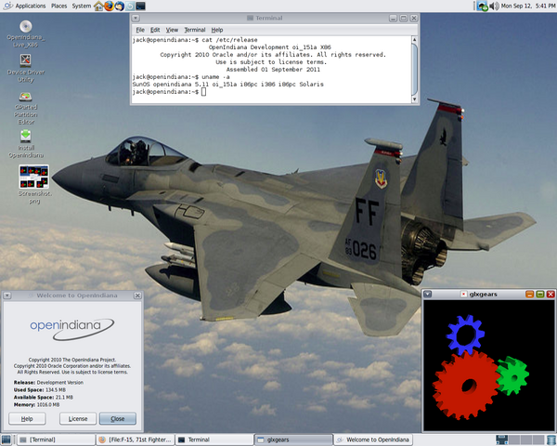
Task: Open the System menu in top panel
Action: point(82,6)
